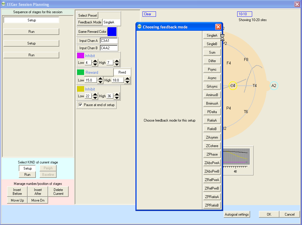The height and width of the screenshot is (225, 302).
Task: Click Insert After stage button
Action: point(38,192)
